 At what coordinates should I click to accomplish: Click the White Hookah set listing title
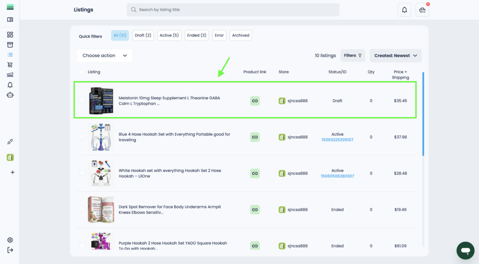coord(170,173)
